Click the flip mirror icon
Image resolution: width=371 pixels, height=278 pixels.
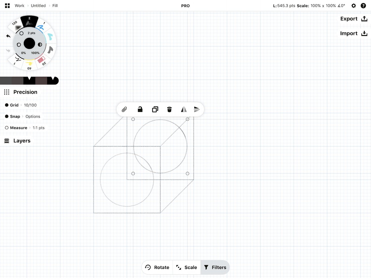[x=184, y=109]
